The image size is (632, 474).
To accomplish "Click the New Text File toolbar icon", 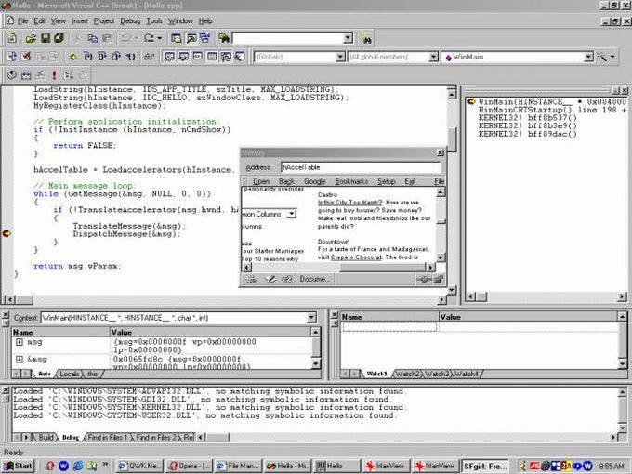I will point(12,38).
